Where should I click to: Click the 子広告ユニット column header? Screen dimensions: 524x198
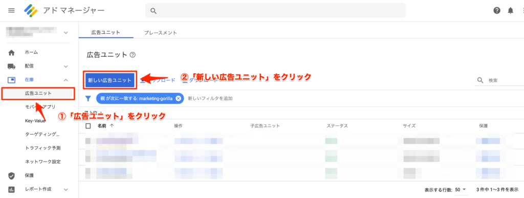coord(265,126)
